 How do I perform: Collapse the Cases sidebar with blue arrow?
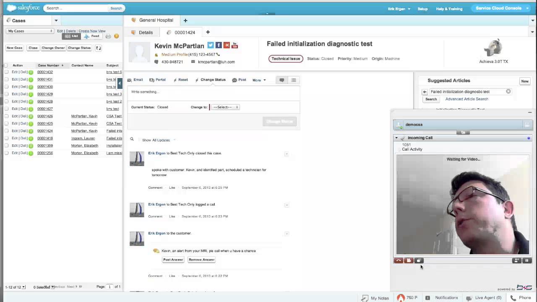[x=120, y=83]
